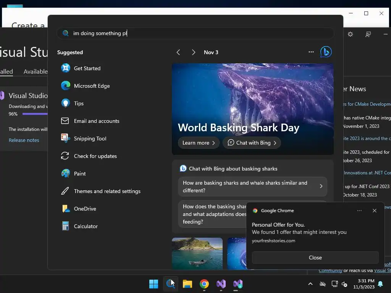Open Visual Studio Installer taskbar icon
Screen dimensions: 391x293
(238, 284)
